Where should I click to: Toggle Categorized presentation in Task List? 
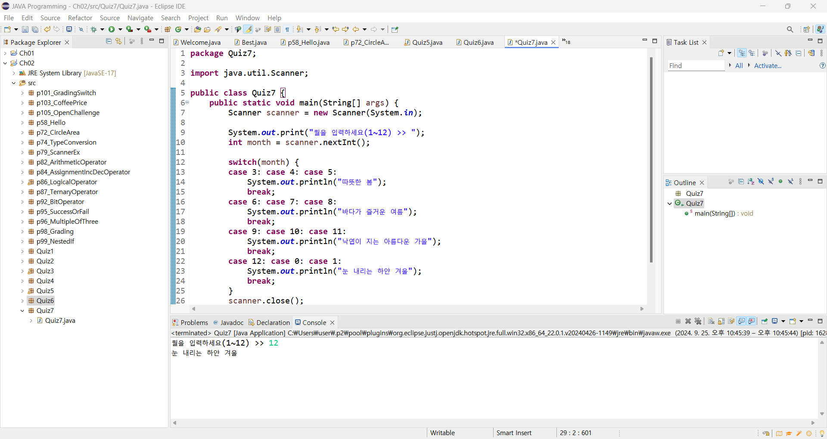(742, 53)
